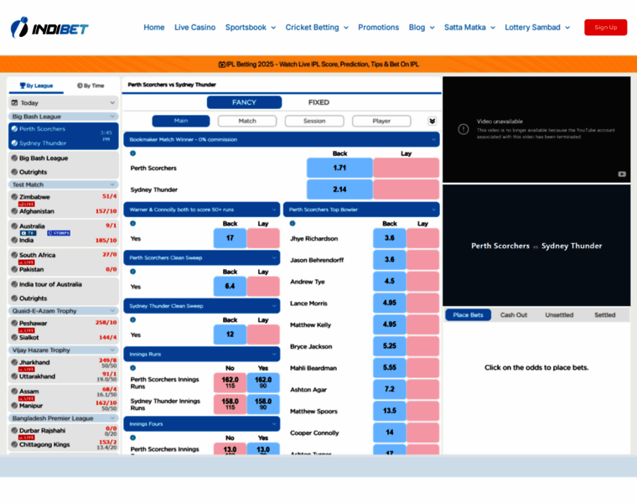
Task: Select No 158.0 for Sydney Thunder Innings Runs
Action: pos(230,404)
